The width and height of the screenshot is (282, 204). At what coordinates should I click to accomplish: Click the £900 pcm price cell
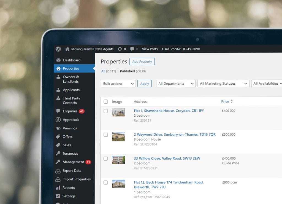click(229, 182)
